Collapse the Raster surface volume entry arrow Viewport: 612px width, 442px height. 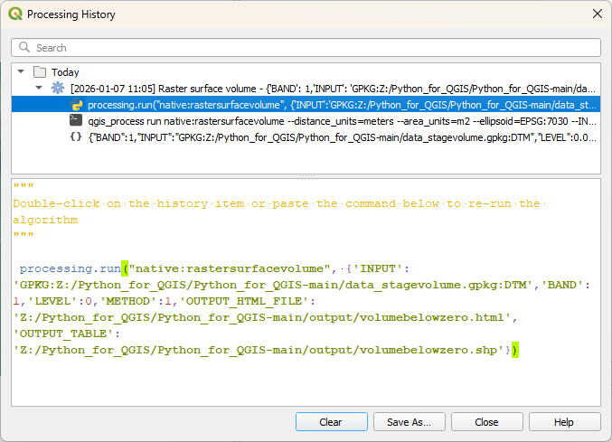tap(39, 89)
